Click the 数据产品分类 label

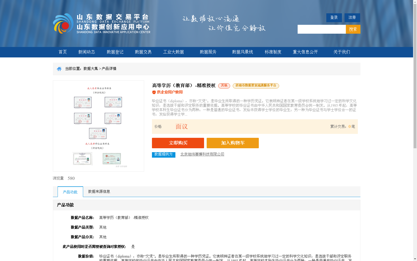click(82, 237)
